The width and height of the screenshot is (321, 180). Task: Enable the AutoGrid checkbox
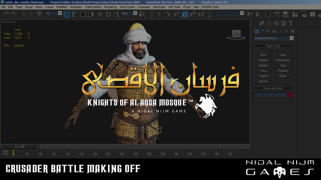click(263, 50)
